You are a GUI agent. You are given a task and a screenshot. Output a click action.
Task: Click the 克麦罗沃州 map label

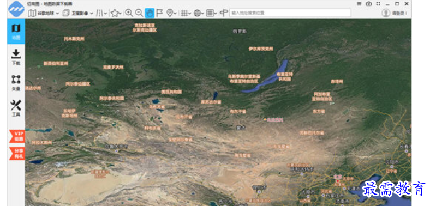114,67
